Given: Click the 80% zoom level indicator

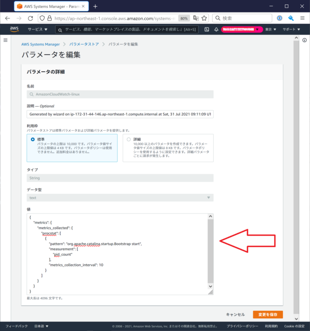Looking at the screenshot, I should click(184, 18).
